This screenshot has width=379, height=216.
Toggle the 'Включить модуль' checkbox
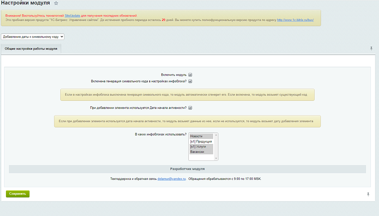(190, 75)
